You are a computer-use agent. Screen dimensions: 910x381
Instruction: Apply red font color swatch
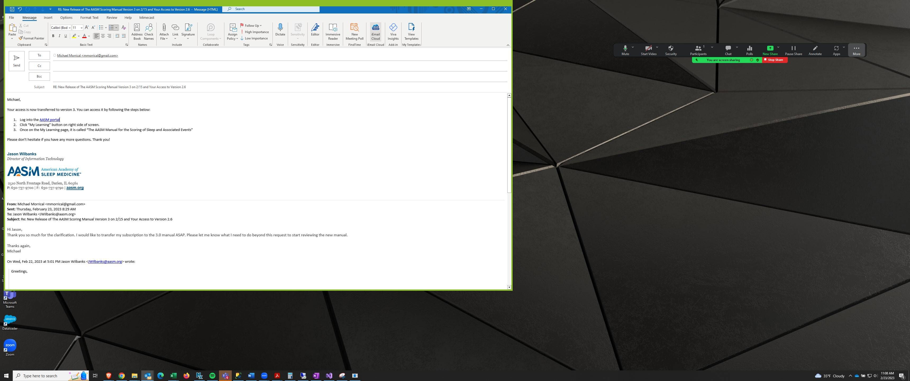(x=84, y=36)
